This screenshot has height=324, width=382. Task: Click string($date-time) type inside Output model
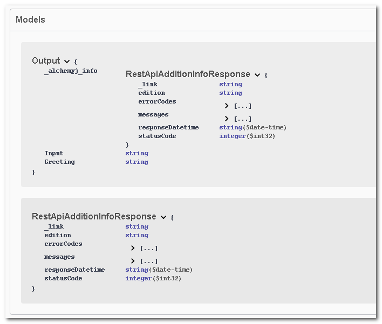253,127
